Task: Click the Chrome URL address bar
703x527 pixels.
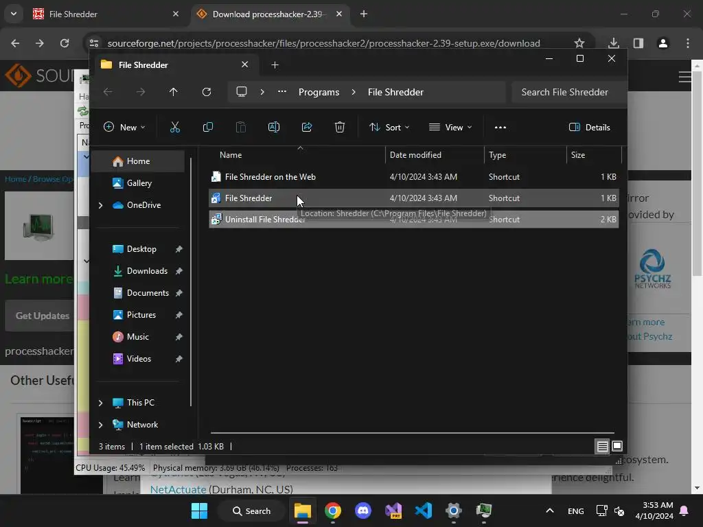Action: tap(324, 43)
